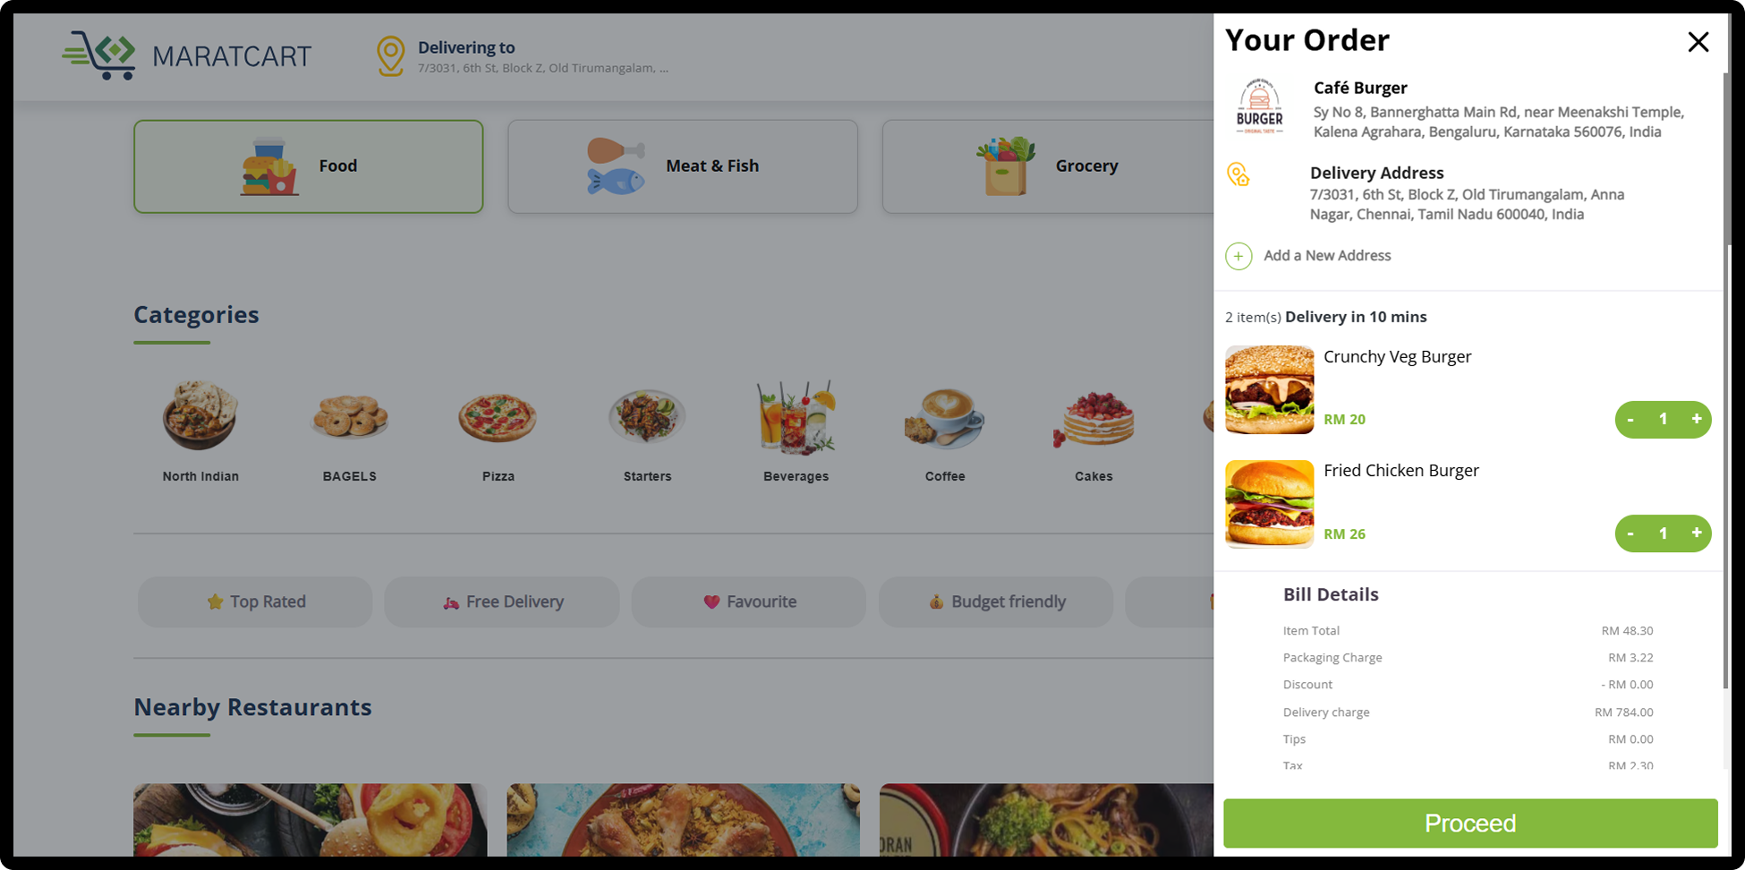Image resolution: width=1745 pixels, height=870 pixels.
Task: Increase Fried Chicken Burger quantity
Action: [1696, 533]
